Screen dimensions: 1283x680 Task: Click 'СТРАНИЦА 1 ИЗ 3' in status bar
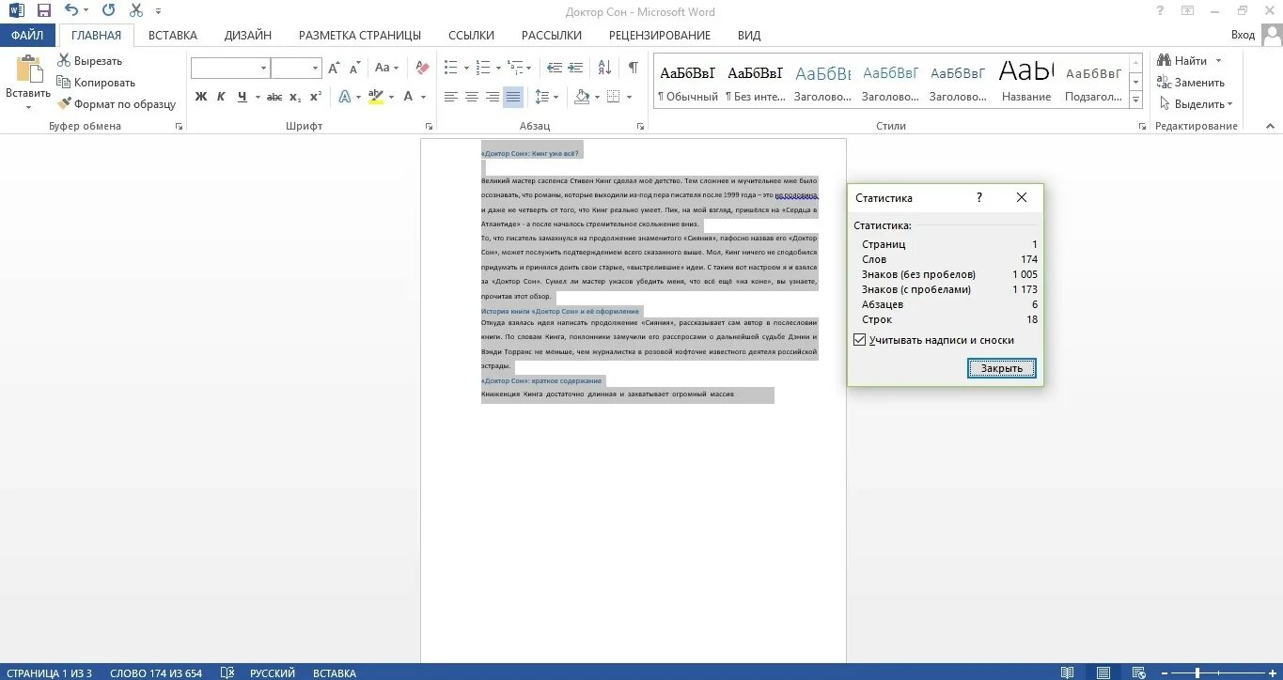(50, 673)
